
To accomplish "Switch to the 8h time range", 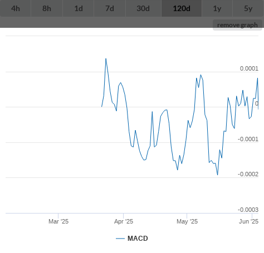I will 47,8.
